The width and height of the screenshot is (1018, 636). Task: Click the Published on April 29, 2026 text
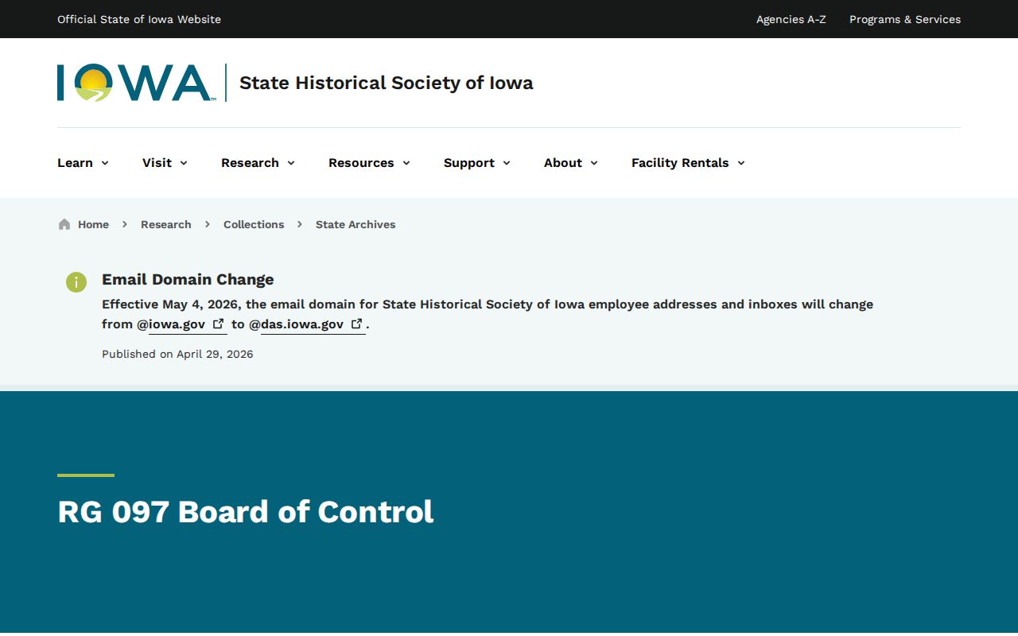177,354
